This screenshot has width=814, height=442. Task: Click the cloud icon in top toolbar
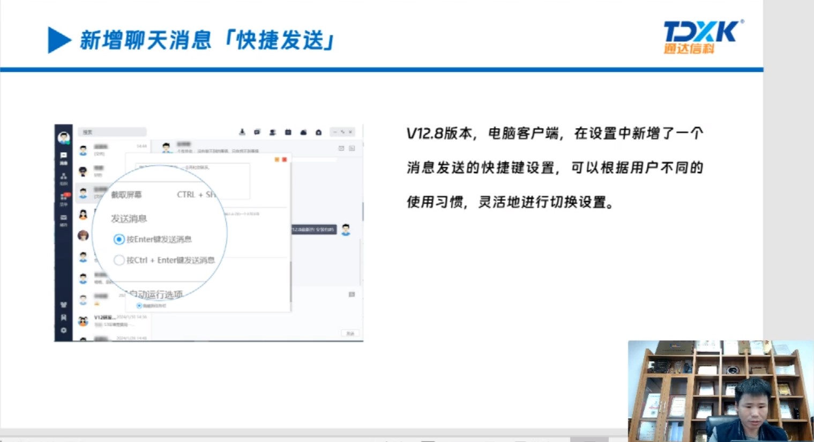pos(303,132)
